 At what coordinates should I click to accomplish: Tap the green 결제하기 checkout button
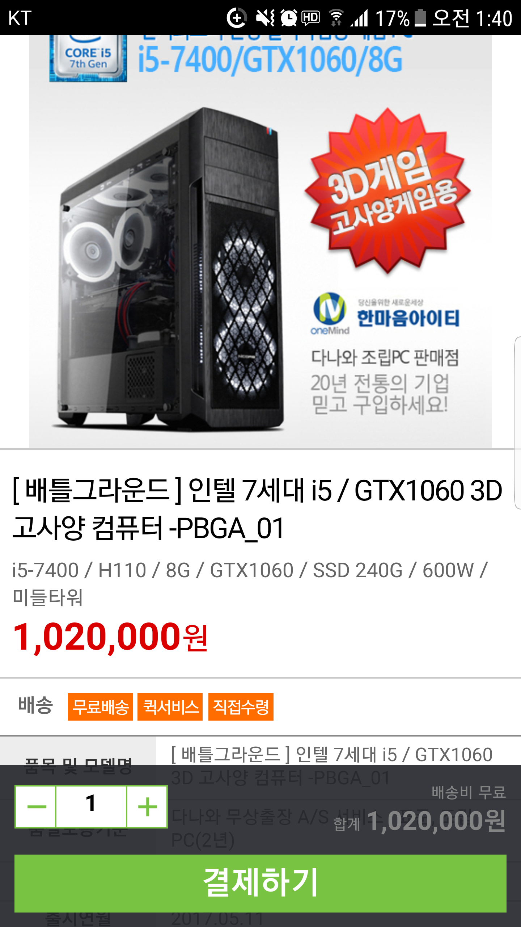click(x=260, y=883)
